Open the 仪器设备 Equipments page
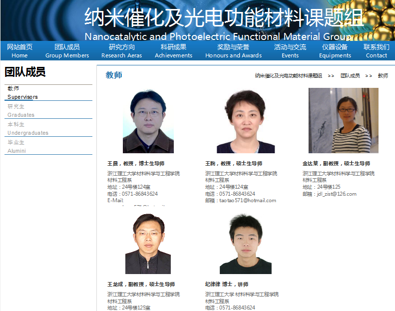This screenshot has width=395, height=311. pos(335,51)
